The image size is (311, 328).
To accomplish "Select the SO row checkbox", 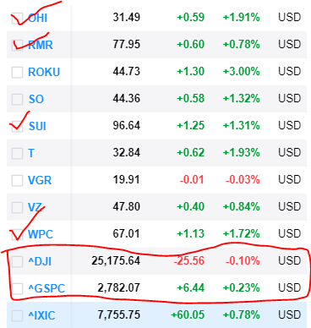I will [17, 99].
